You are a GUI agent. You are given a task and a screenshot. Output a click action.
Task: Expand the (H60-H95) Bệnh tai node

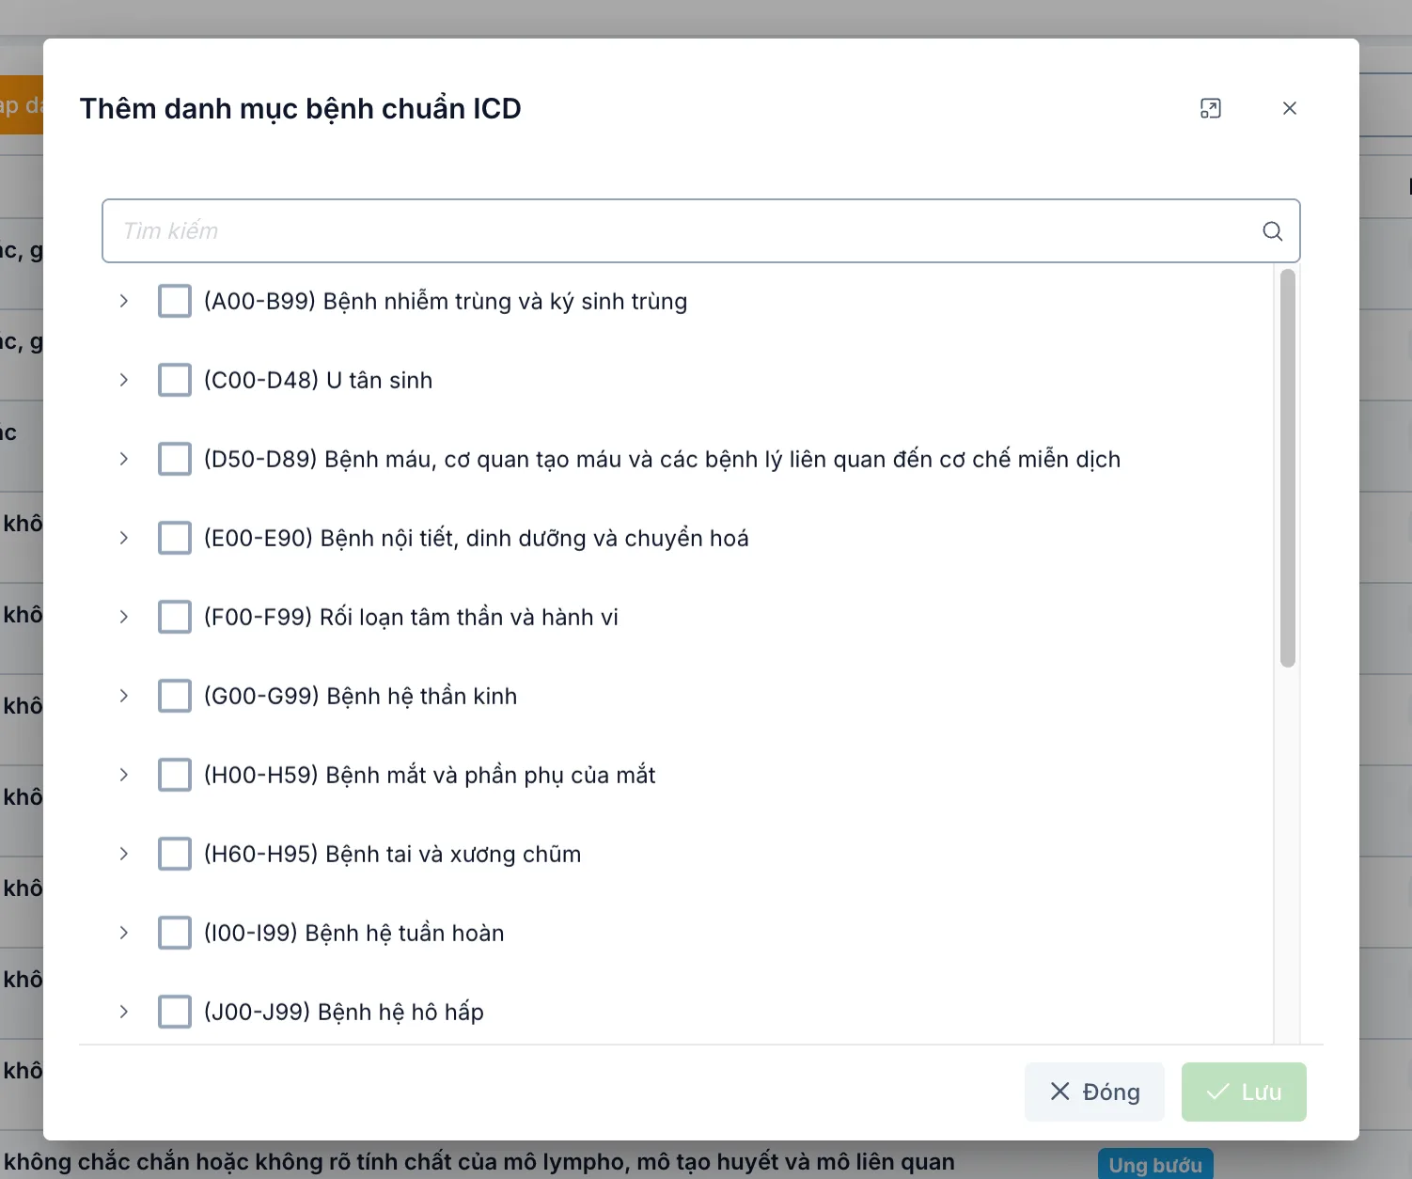(x=124, y=854)
